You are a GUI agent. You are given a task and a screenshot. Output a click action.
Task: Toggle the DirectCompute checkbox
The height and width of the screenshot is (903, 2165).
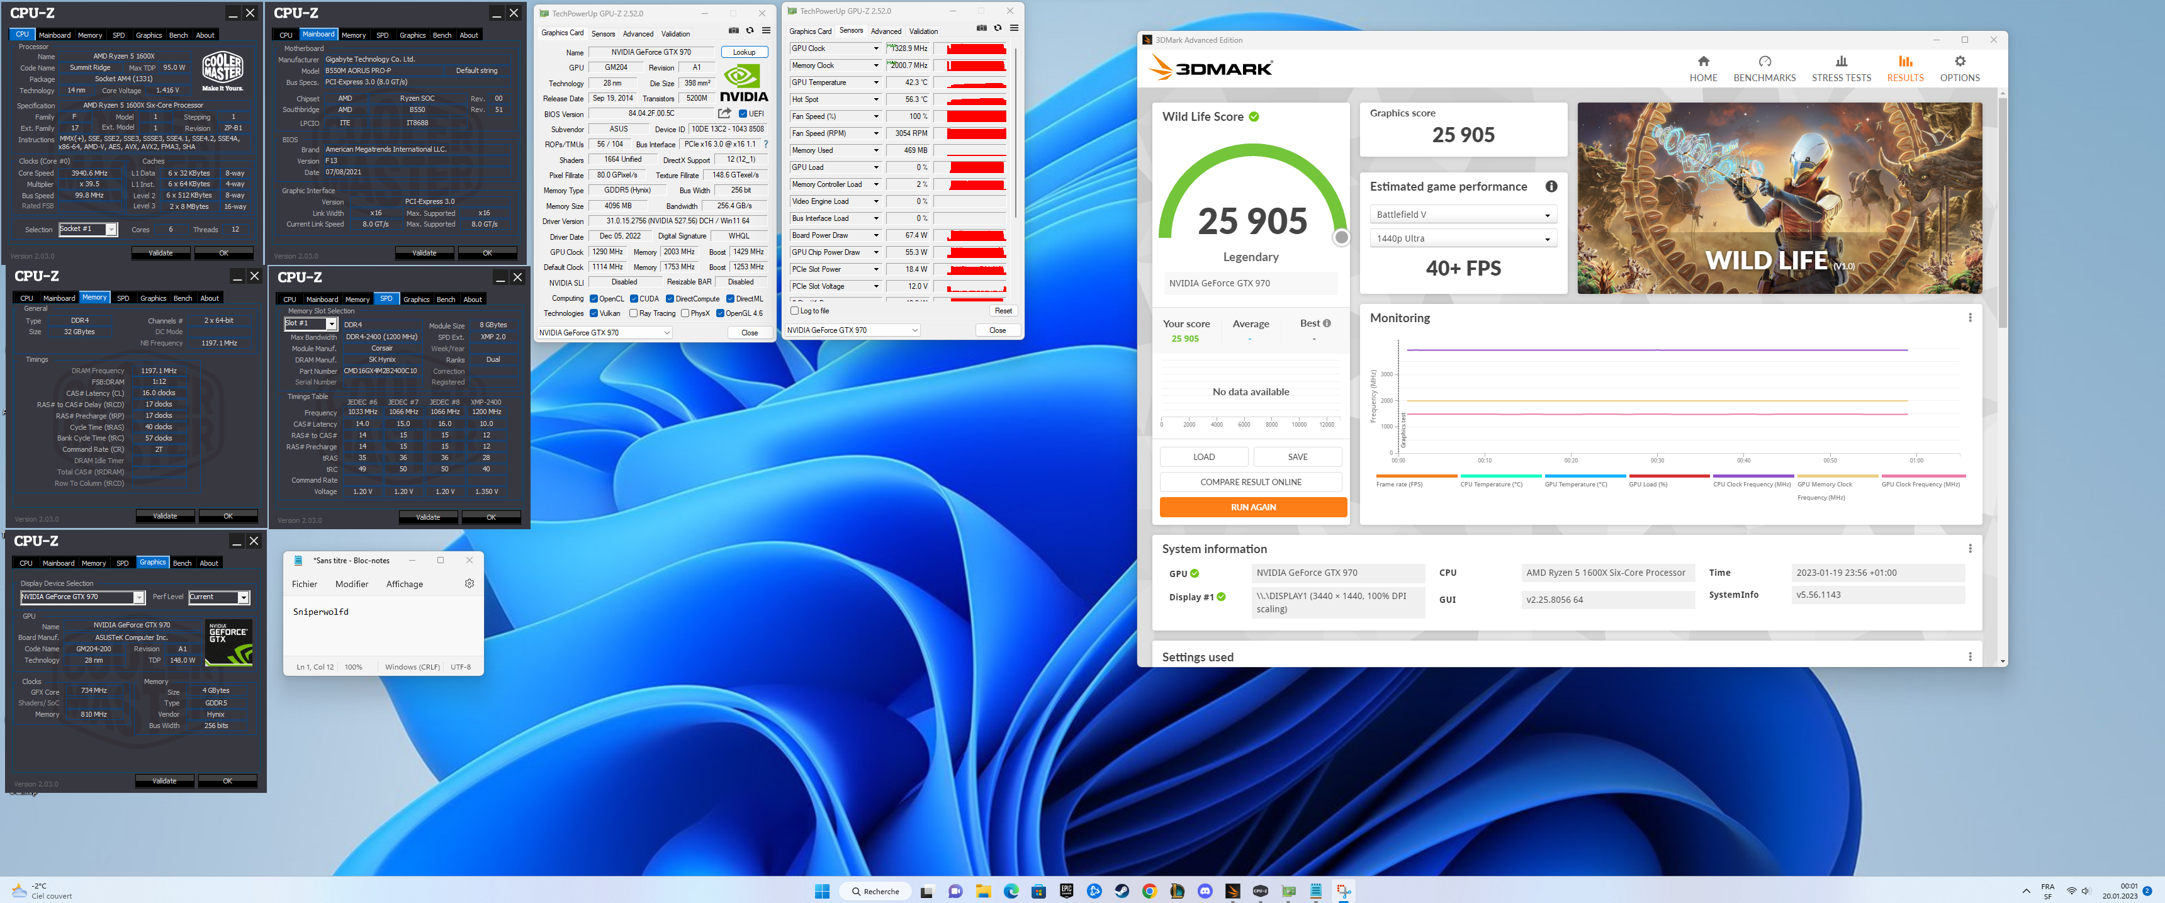tap(670, 299)
